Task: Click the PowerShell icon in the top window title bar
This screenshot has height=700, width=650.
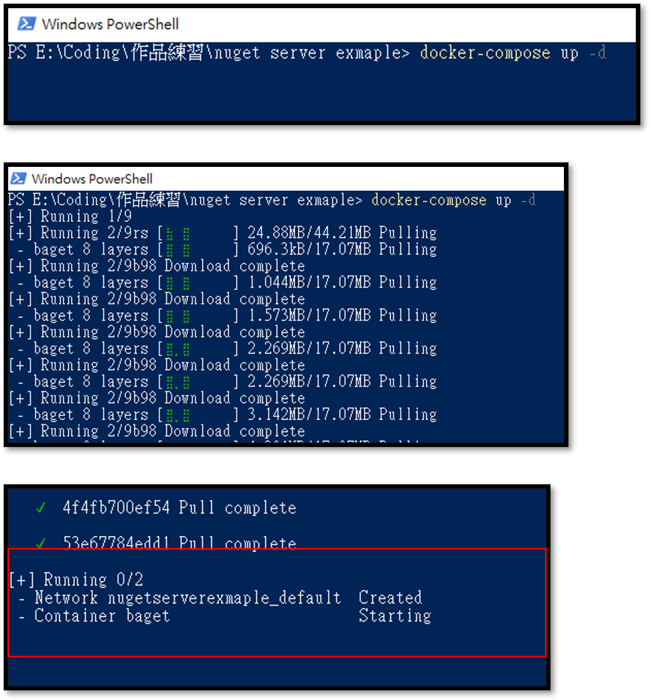Action: [27, 24]
